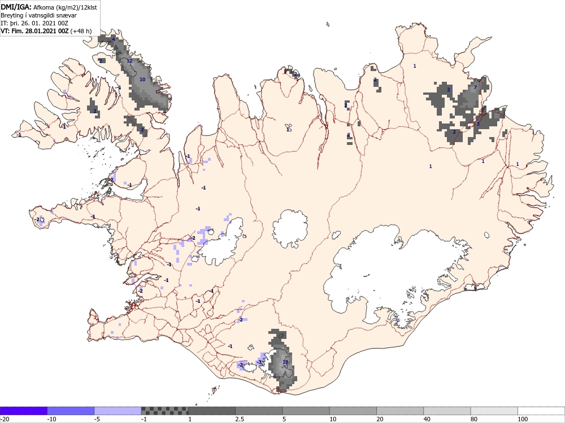This screenshot has width=565, height=423.
Task: Click the "(+48 h)" forecast offset text
Action: [x=81, y=31]
